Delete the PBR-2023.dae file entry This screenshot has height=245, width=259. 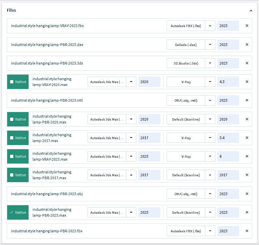point(247,45)
